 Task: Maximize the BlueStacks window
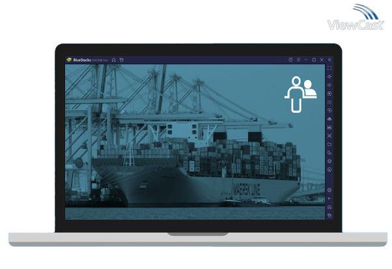[314, 60]
